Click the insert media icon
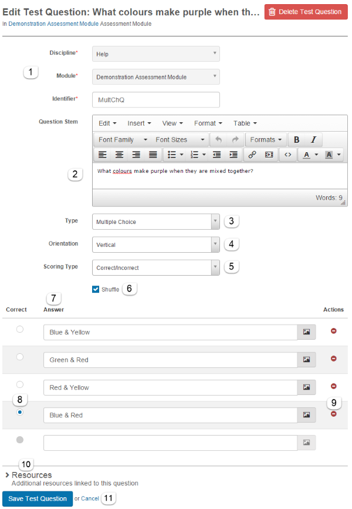352x509 pixels. tap(269, 155)
